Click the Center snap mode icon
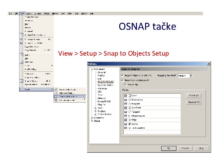 pos(130,124)
